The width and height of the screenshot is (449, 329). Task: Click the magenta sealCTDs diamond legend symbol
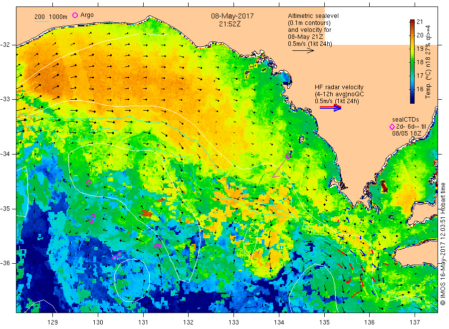(392, 127)
